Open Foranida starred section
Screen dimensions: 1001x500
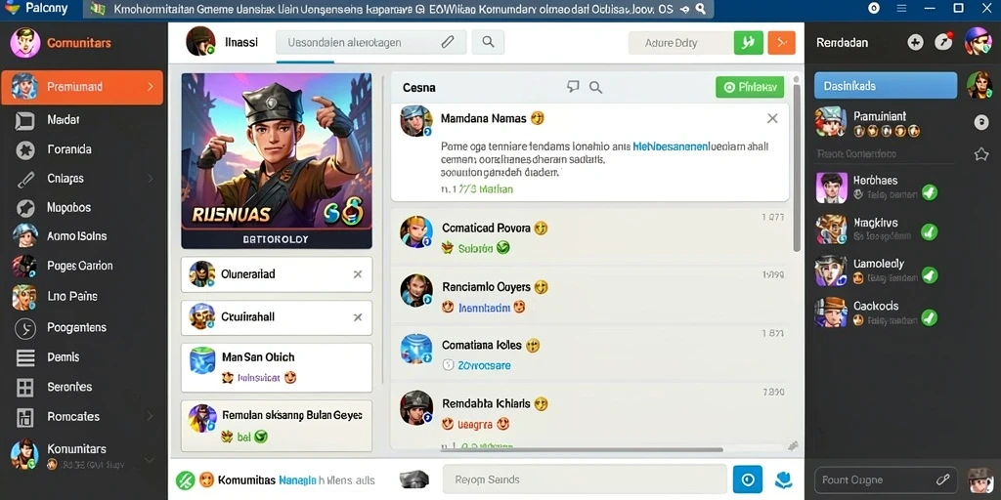point(69,149)
